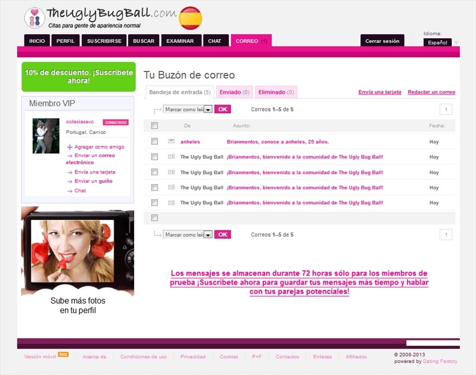Open the Afiliados footer link
Viewport: 476px width, 375px height.
click(356, 357)
